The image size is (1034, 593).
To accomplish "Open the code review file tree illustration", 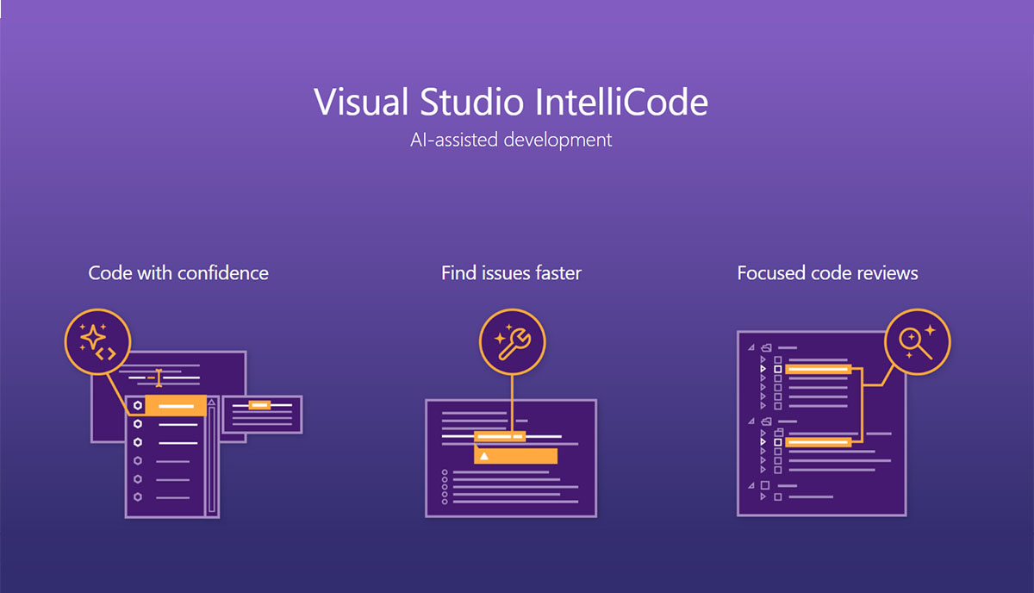I will point(821,423).
